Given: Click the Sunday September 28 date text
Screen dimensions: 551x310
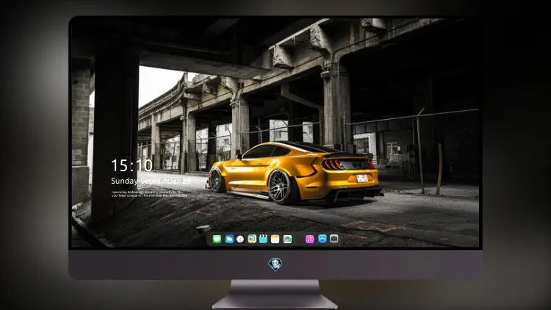Looking at the screenshot, I should pyautogui.click(x=151, y=181).
